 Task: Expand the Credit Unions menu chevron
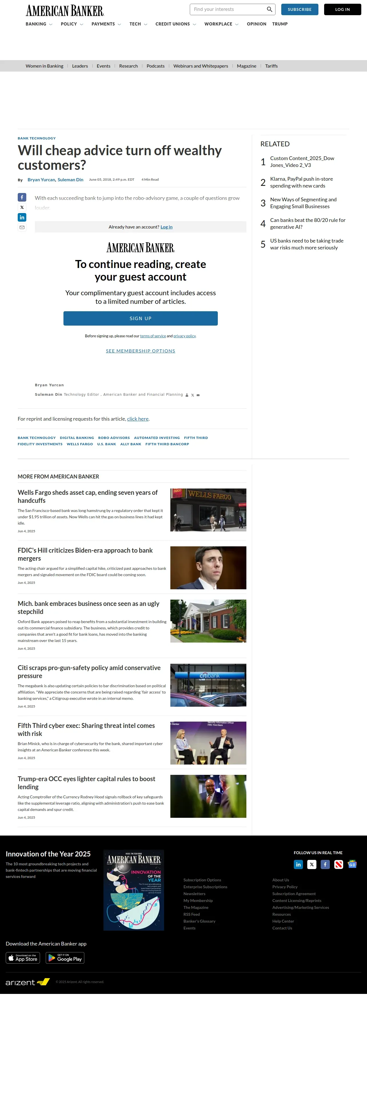pos(194,24)
